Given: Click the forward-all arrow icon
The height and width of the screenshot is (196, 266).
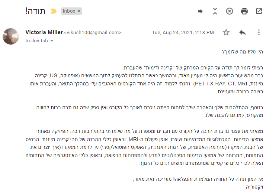Looking at the screenshot, I should [201, 11].
